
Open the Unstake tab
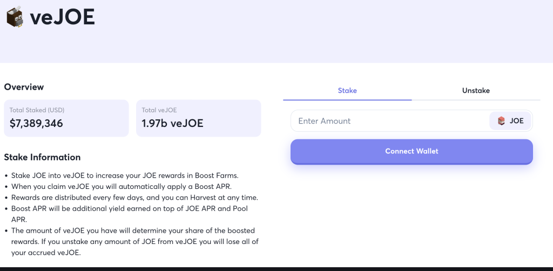coord(476,91)
